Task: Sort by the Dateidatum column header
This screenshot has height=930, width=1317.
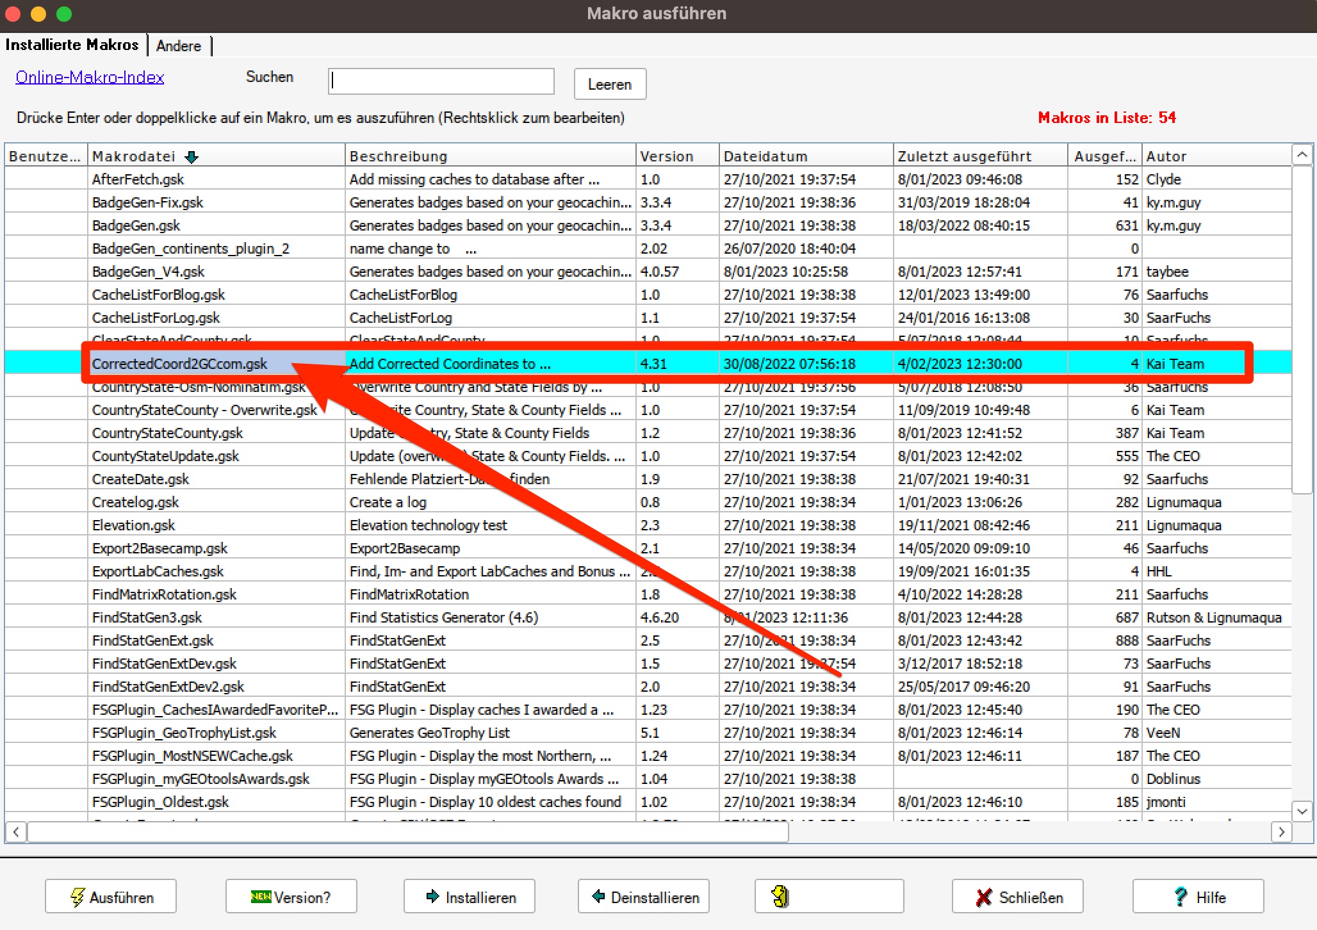Action: pos(806,156)
